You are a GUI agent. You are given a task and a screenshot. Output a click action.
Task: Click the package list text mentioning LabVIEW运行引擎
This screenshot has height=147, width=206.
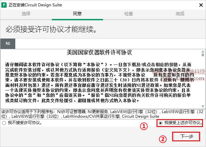tap(102, 114)
